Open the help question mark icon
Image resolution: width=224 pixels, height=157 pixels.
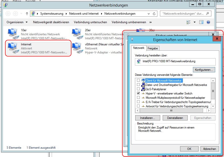click(208, 22)
